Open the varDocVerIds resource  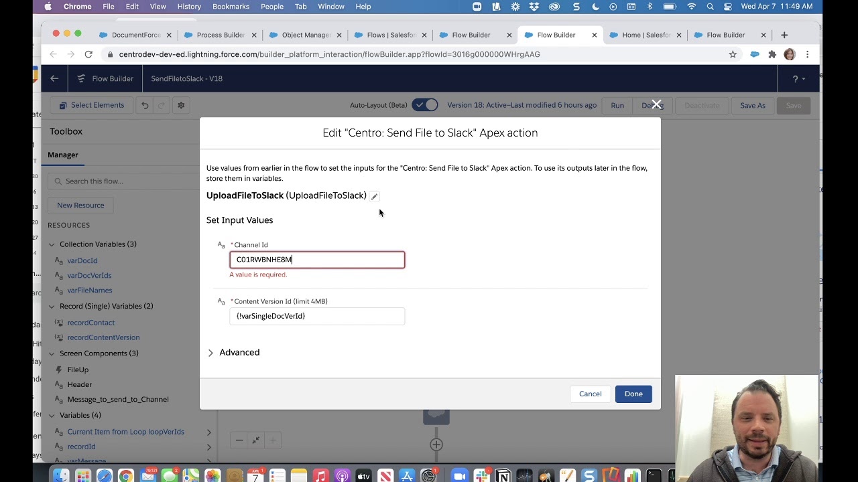click(x=89, y=275)
